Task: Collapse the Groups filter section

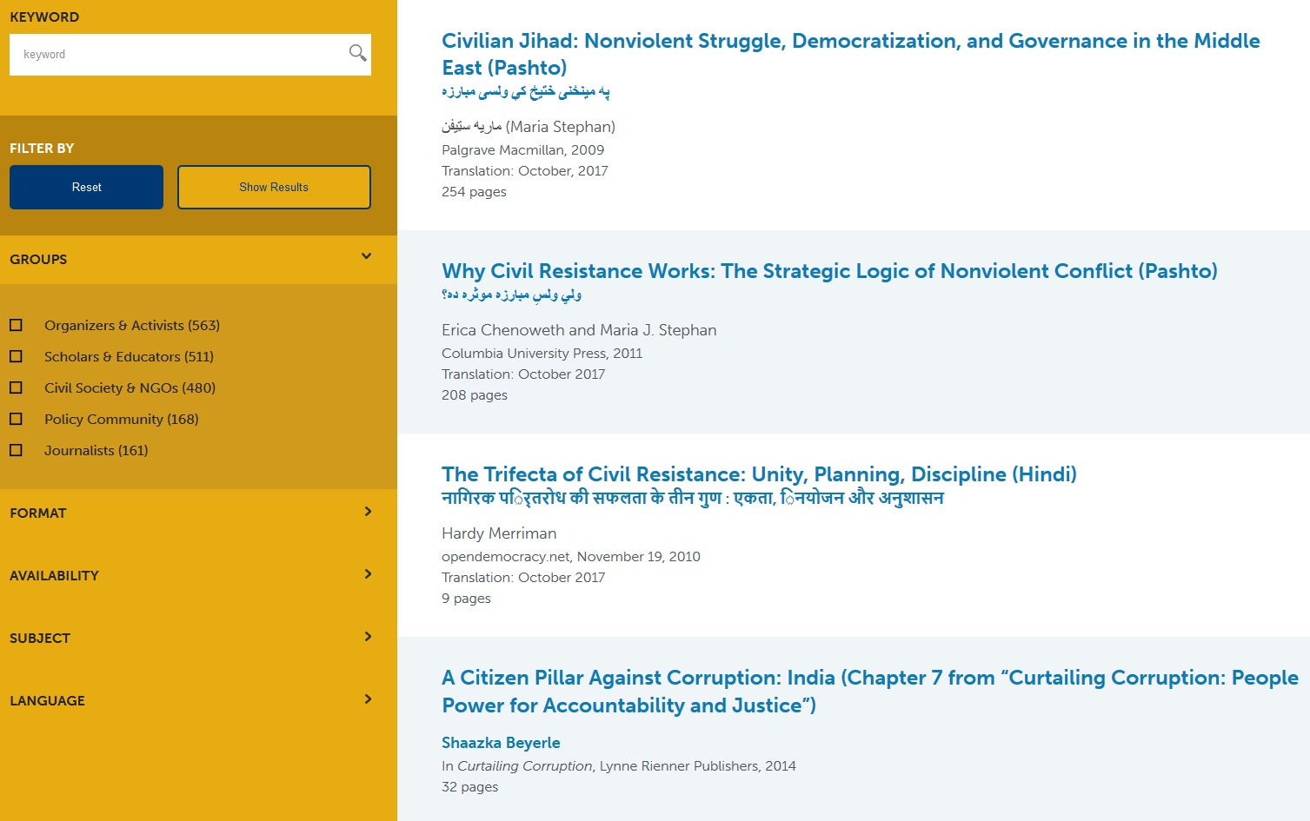Action: pos(366,257)
